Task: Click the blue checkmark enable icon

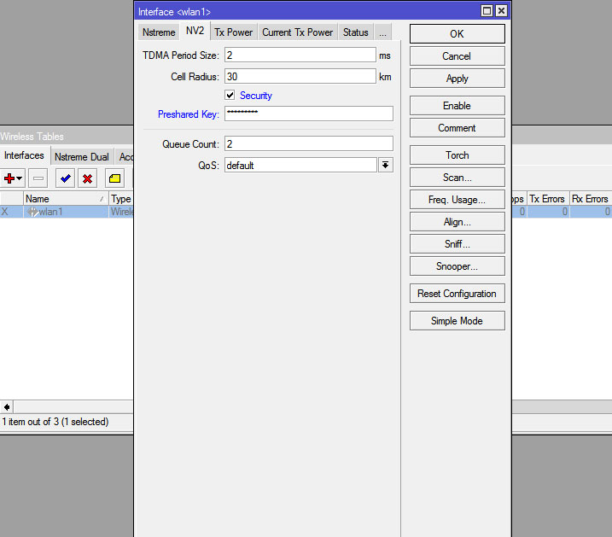Action: point(65,178)
